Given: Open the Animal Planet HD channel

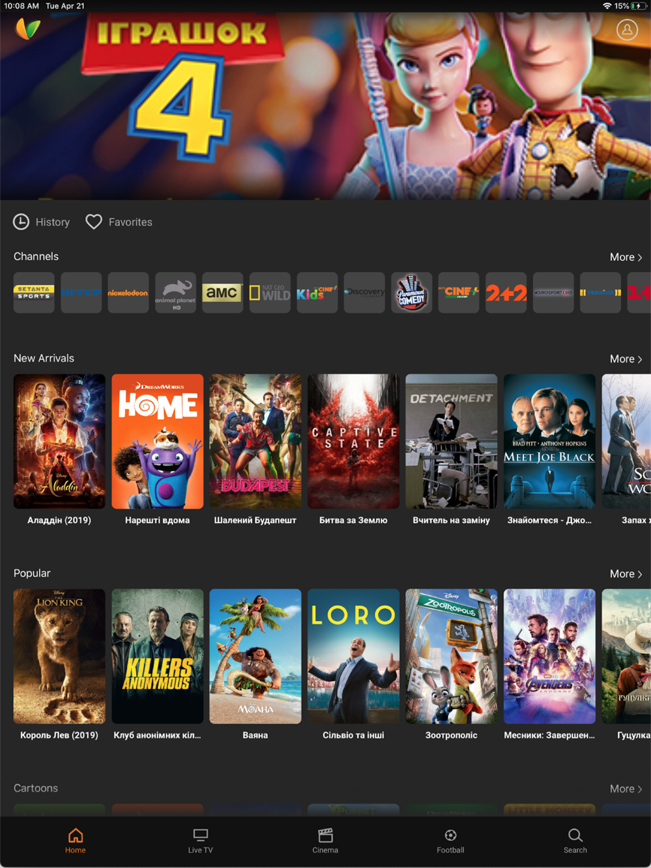Looking at the screenshot, I should (176, 293).
